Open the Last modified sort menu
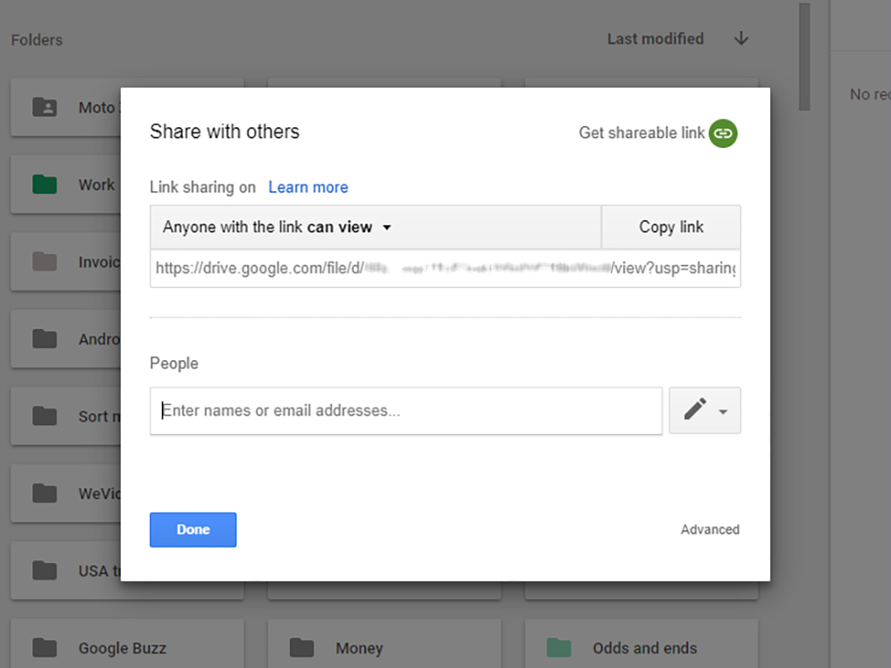Image resolution: width=891 pixels, height=668 pixels. click(x=655, y=38)
